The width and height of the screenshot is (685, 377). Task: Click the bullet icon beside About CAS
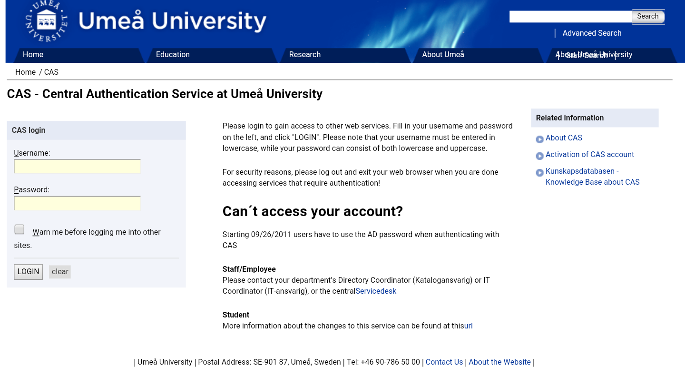(x=539, y=139)
